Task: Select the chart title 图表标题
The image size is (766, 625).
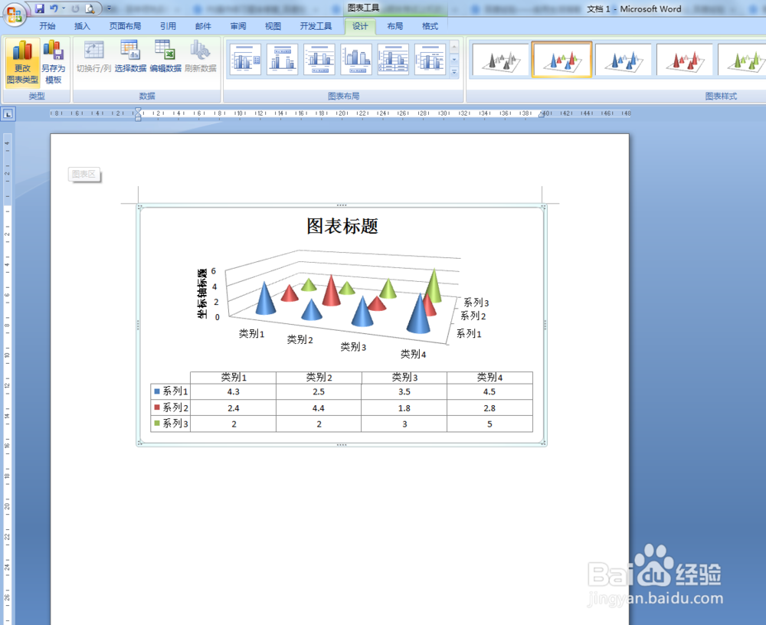Action: 342,226
